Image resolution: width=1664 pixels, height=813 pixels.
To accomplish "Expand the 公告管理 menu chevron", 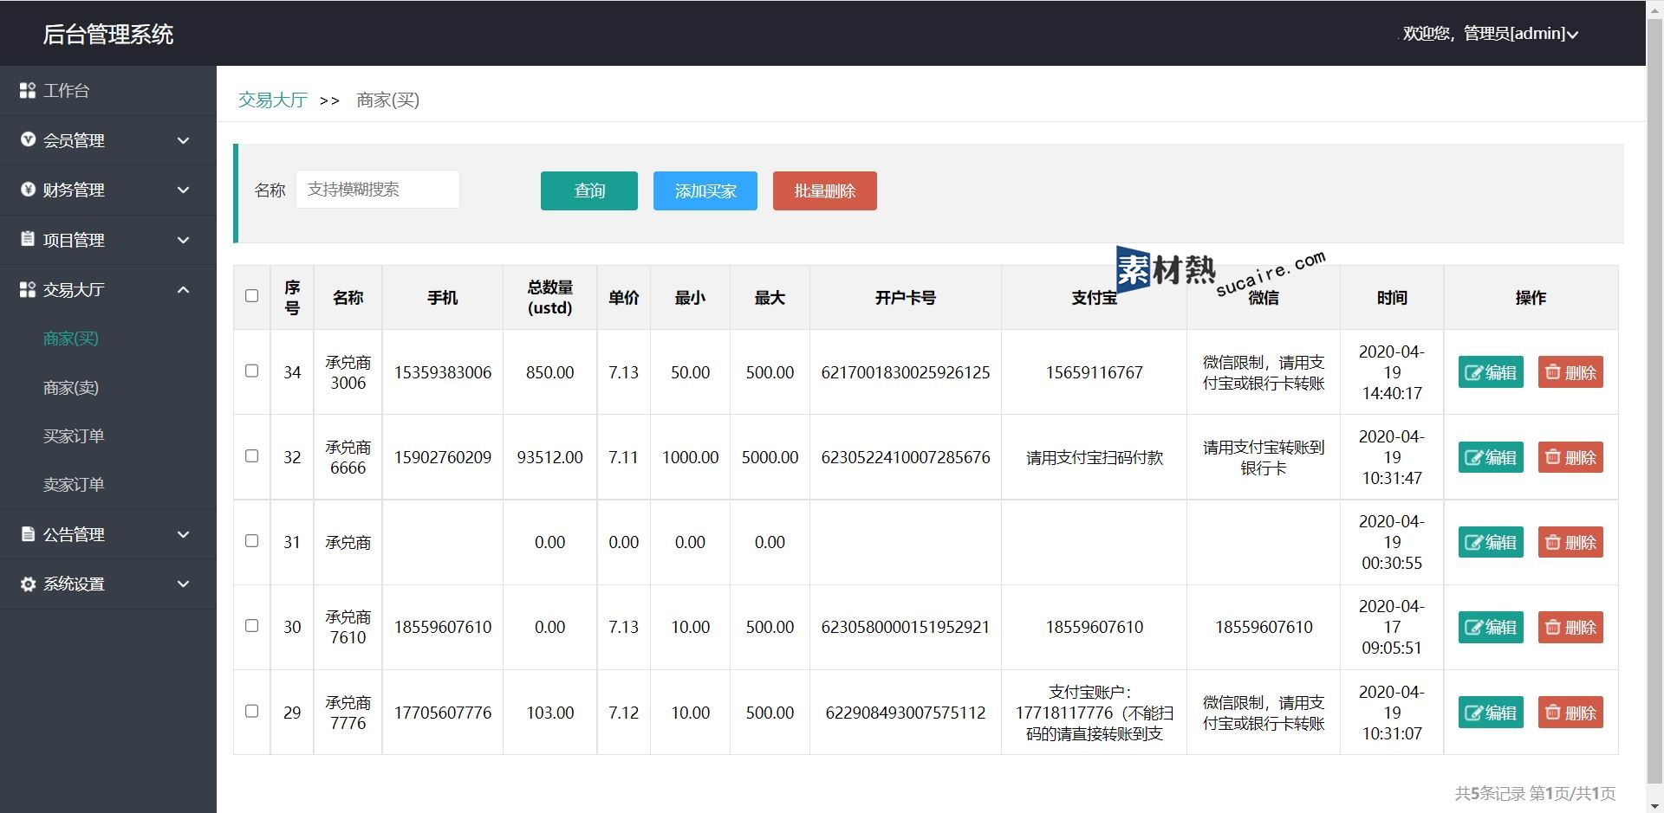I will [x=183, y=534].
